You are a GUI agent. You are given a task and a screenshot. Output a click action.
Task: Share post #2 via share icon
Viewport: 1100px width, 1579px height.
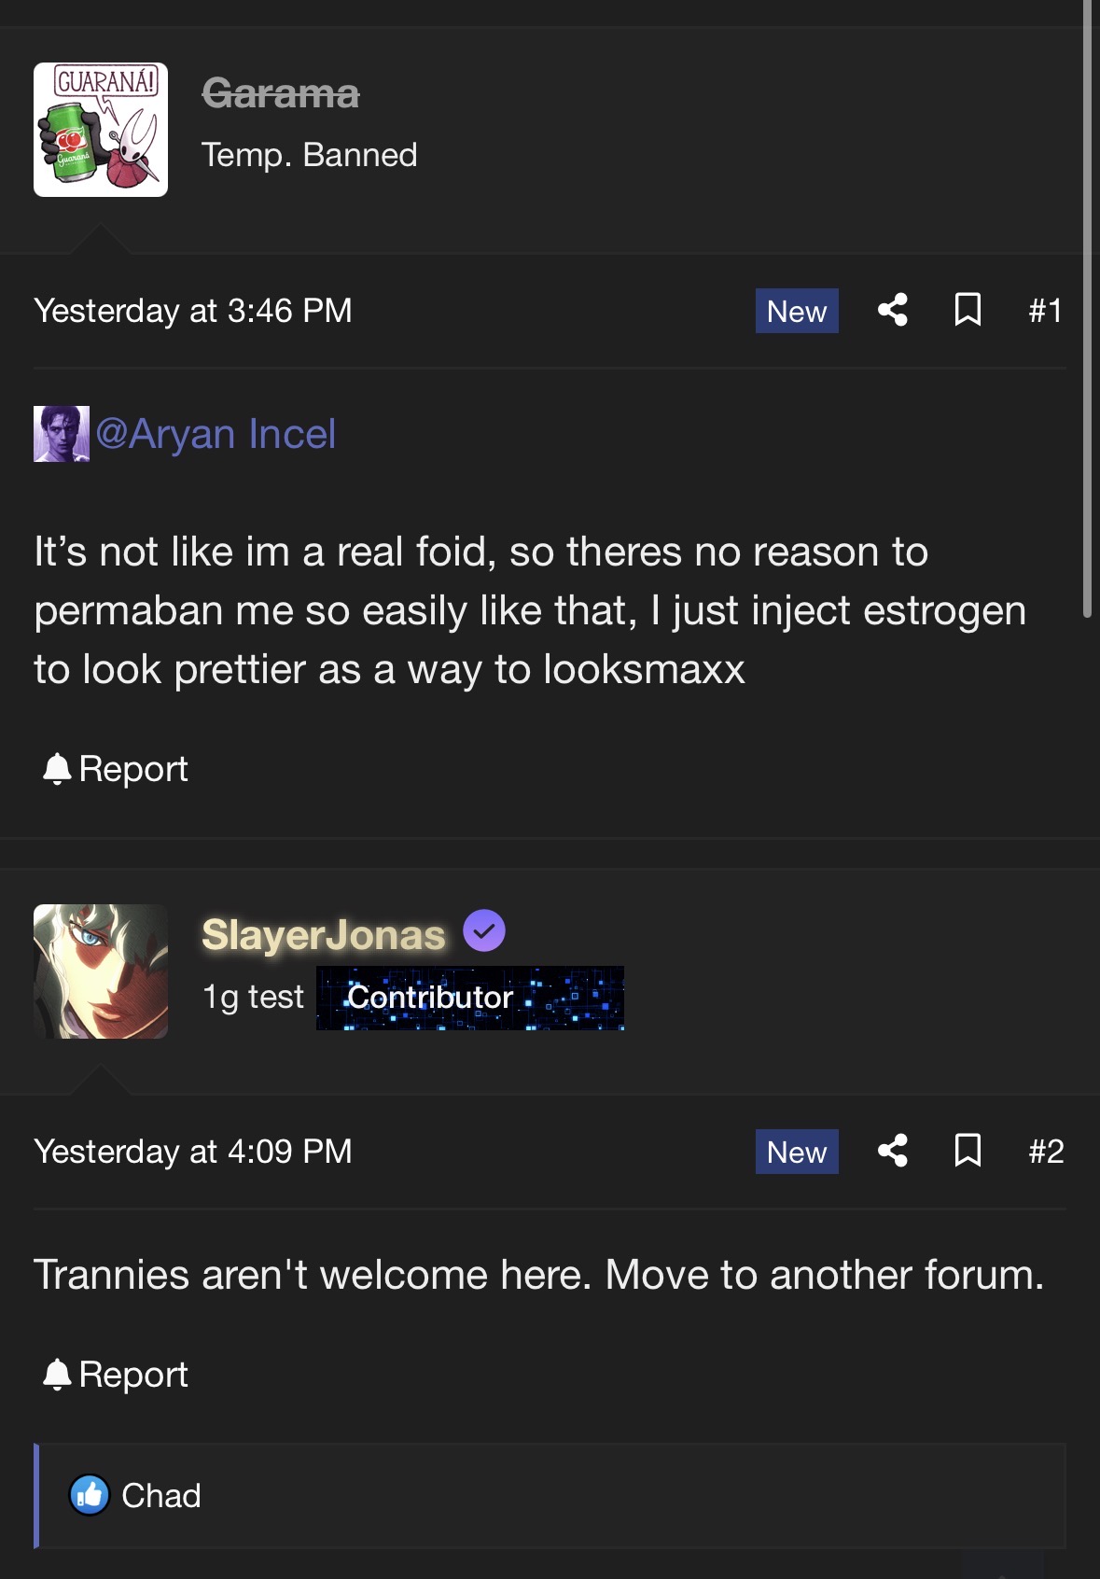[x=893, y=1151]
